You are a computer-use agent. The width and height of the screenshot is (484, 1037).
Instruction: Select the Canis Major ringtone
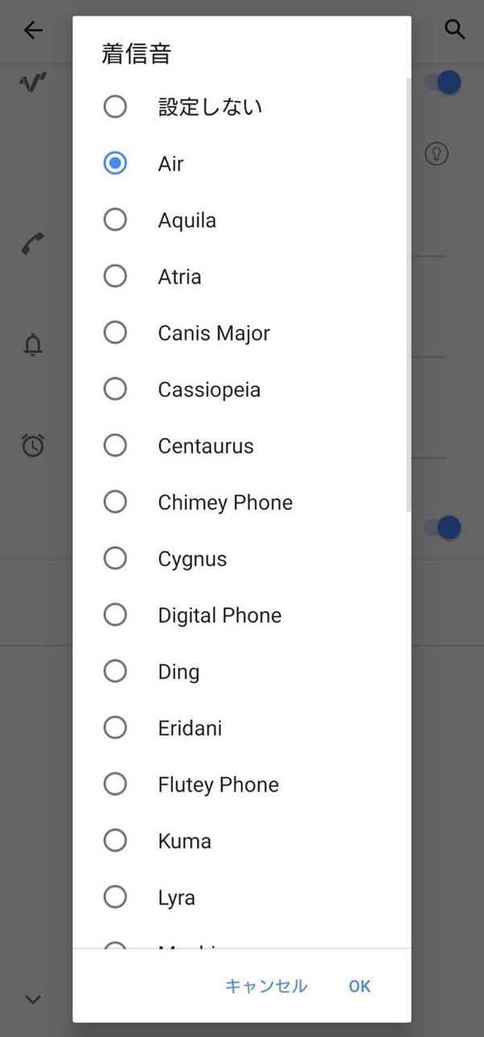116,333
